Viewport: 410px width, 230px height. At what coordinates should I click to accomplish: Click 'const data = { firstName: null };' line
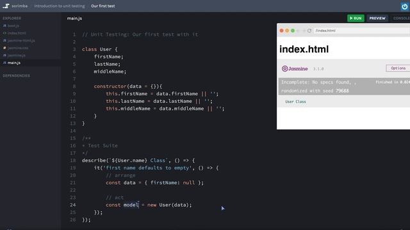tap(154, 183)
